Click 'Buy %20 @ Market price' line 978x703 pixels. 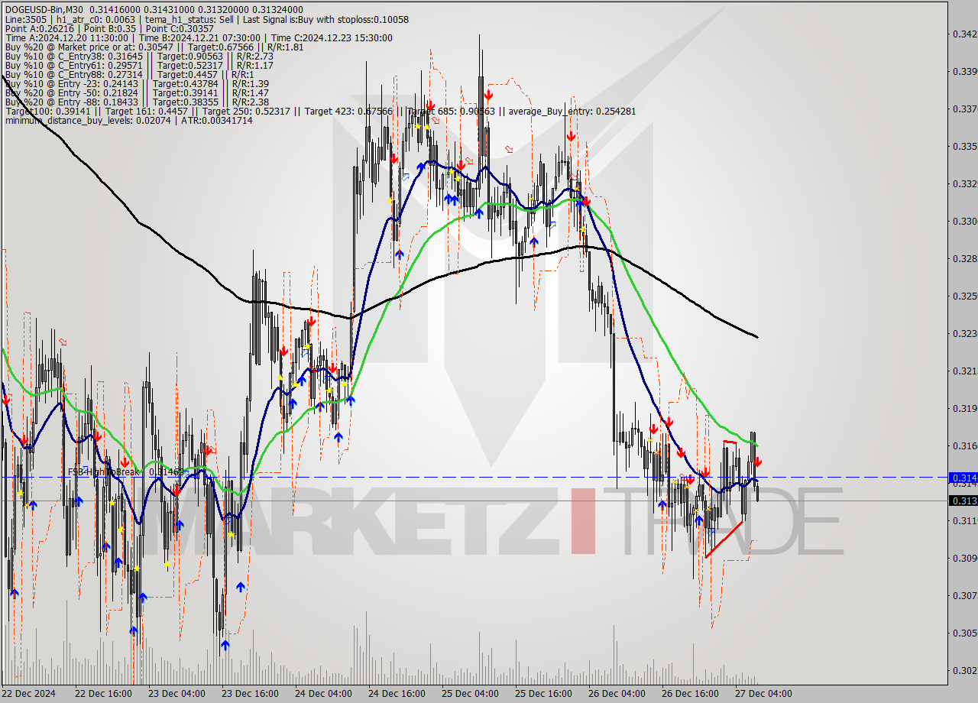click(x=154, y=47)
